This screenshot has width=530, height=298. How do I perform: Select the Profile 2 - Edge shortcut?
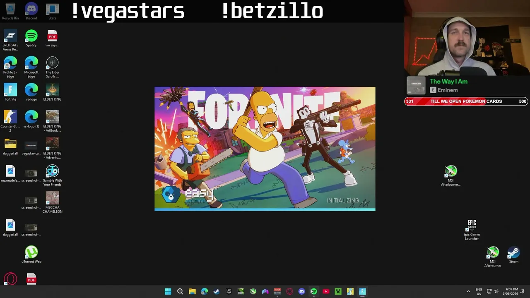(10, 67)
